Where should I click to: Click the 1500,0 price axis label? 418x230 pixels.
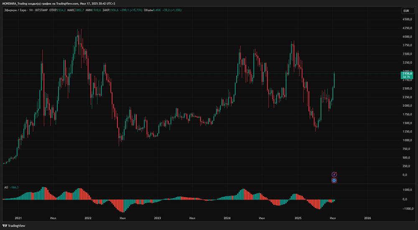pyautogui.click(x=407, y=123)
